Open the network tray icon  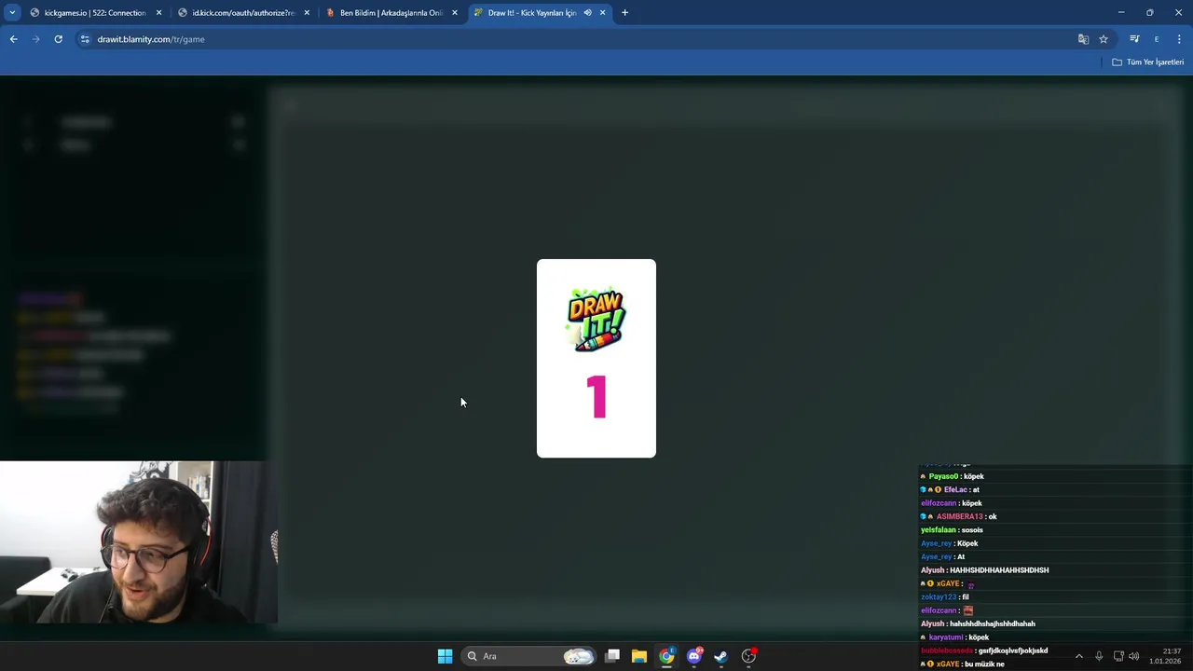pyautogui.click(x=1118, y=656)
